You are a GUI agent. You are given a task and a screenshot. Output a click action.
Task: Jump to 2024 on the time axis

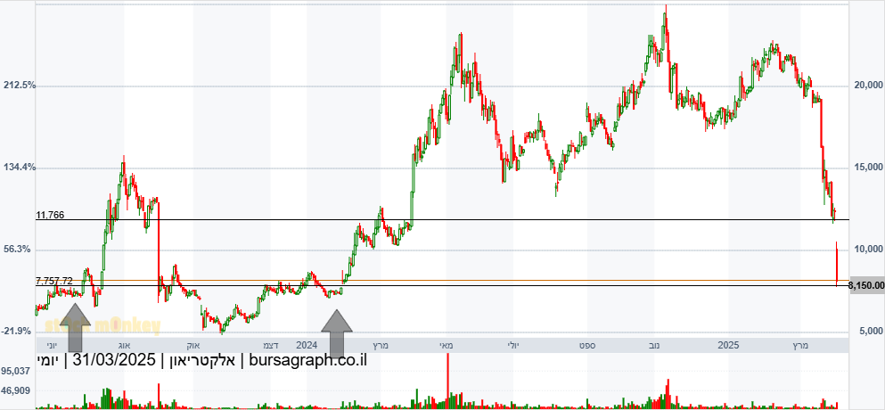click(x=307, y=344)
